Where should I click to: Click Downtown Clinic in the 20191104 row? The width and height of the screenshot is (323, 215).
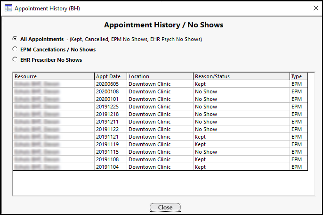pyautogui.click(x=150, y=167)
